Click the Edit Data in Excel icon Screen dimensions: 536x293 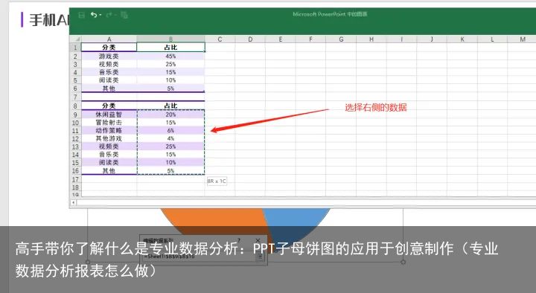click(124, 15)
